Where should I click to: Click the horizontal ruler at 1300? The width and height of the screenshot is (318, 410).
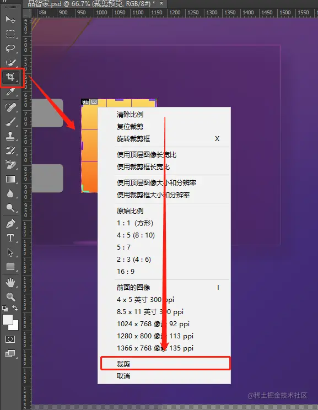click(212, 12)
